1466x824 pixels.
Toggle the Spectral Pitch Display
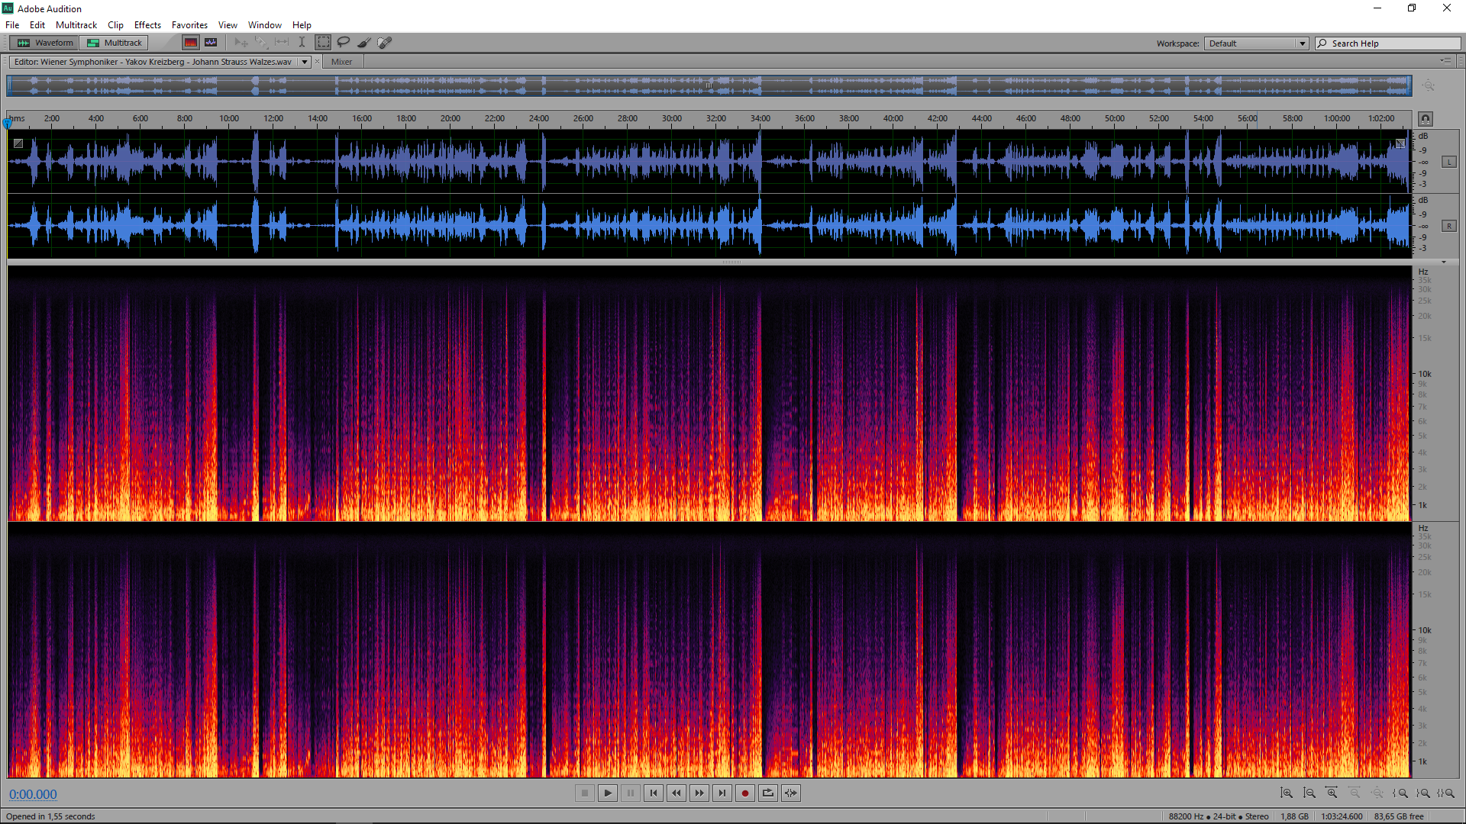pos(211,43)
